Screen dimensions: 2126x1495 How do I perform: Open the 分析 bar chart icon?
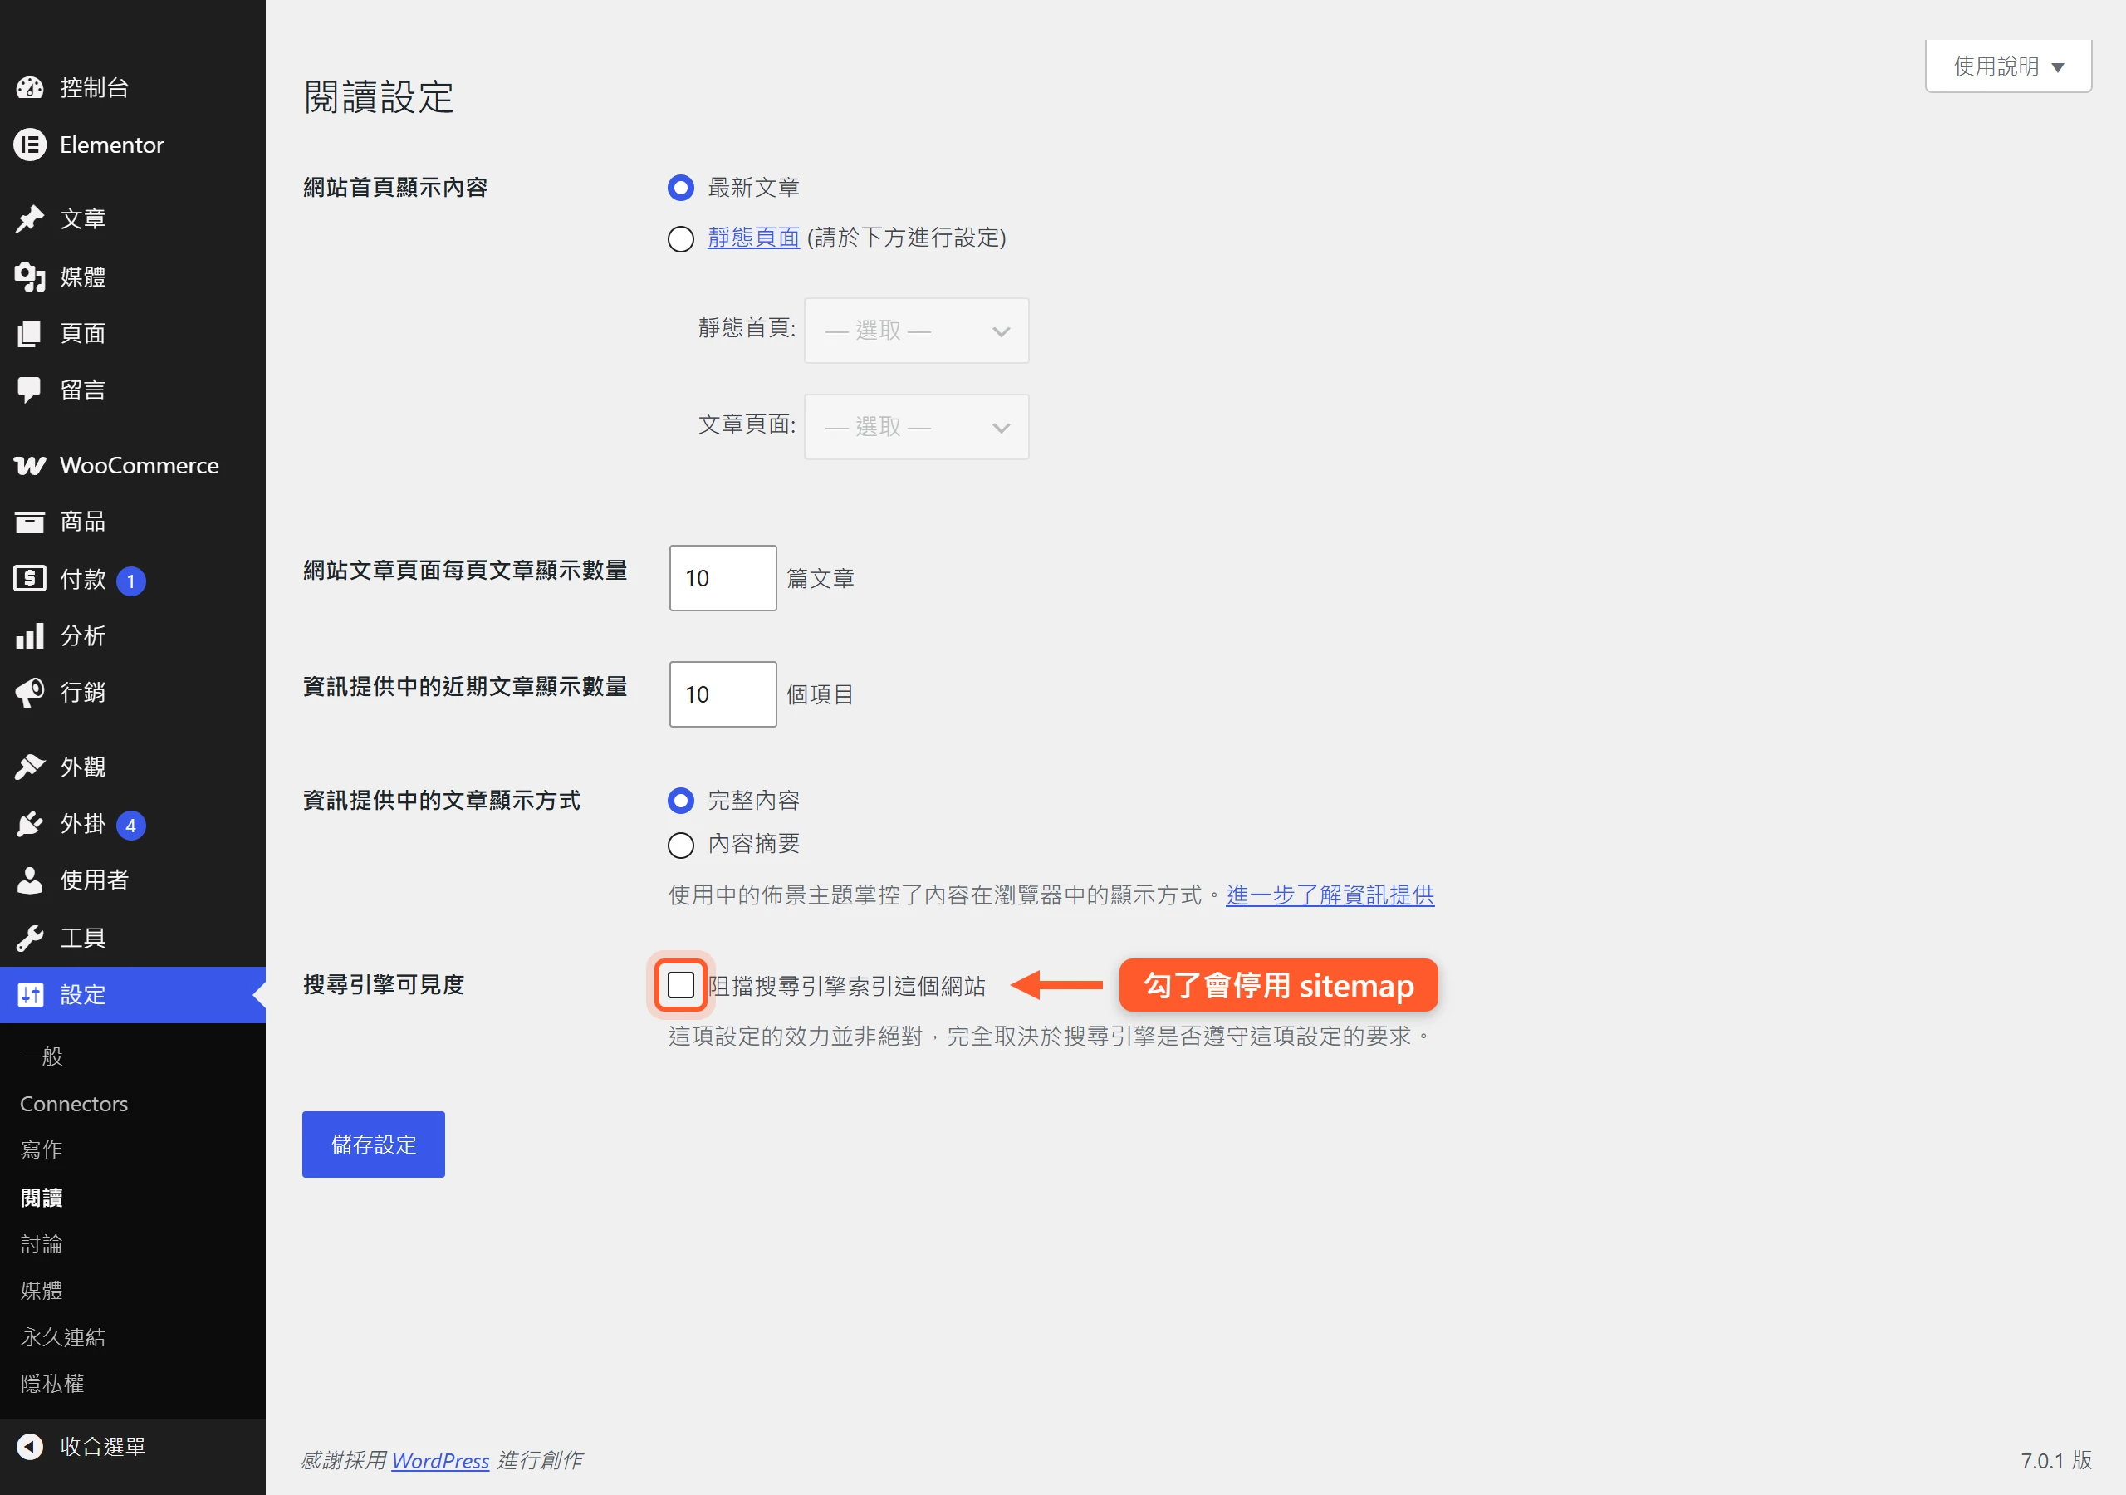pos(30,636)
